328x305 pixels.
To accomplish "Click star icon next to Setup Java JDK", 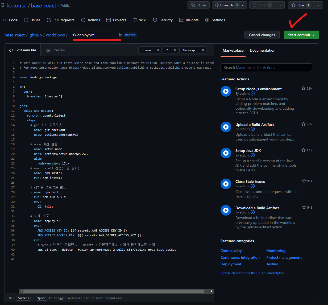I will pos(304,150).
